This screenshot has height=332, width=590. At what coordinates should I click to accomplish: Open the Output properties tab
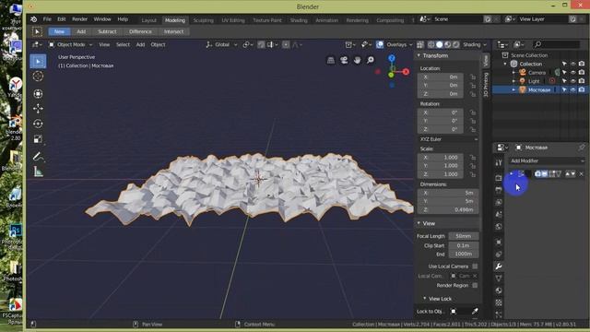tap(499, 190)
